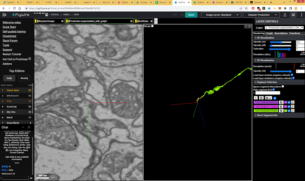Collapse the 2D Visualization section
Viewport: 305px width, 181px height.
tap(279, 38)
